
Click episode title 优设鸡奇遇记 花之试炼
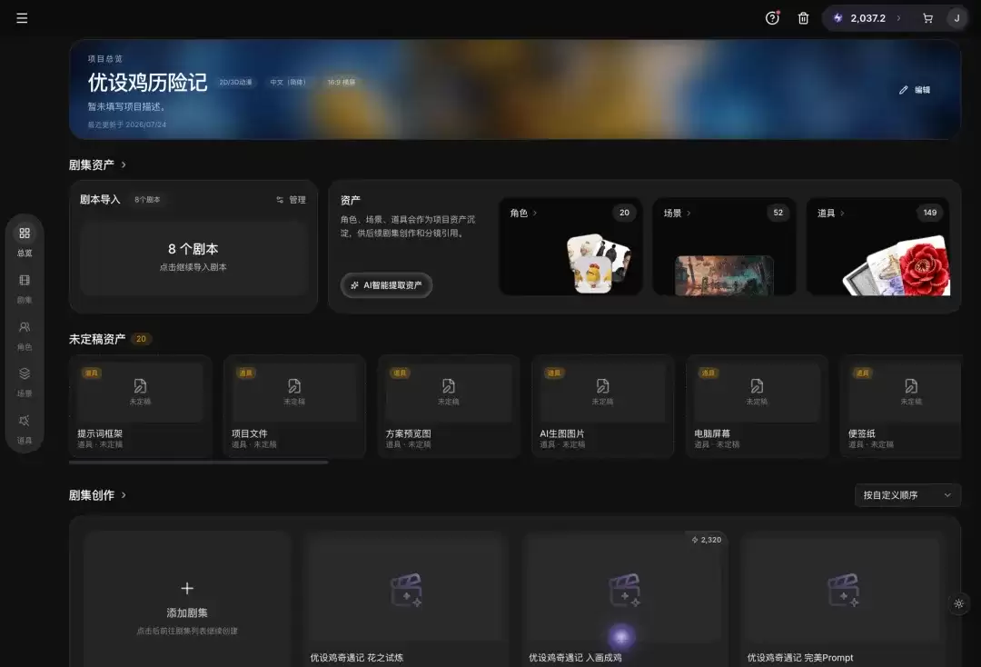click(x=357, y=658)
